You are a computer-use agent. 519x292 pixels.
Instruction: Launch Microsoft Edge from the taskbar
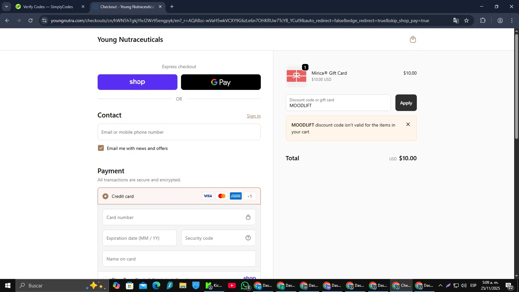156,285
